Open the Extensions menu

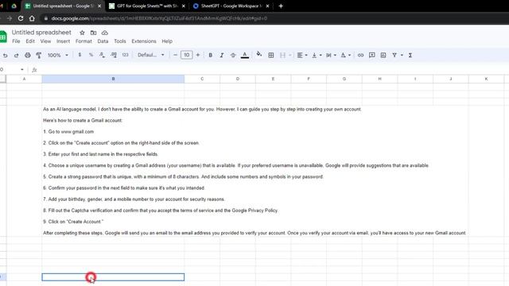[144, 41]
